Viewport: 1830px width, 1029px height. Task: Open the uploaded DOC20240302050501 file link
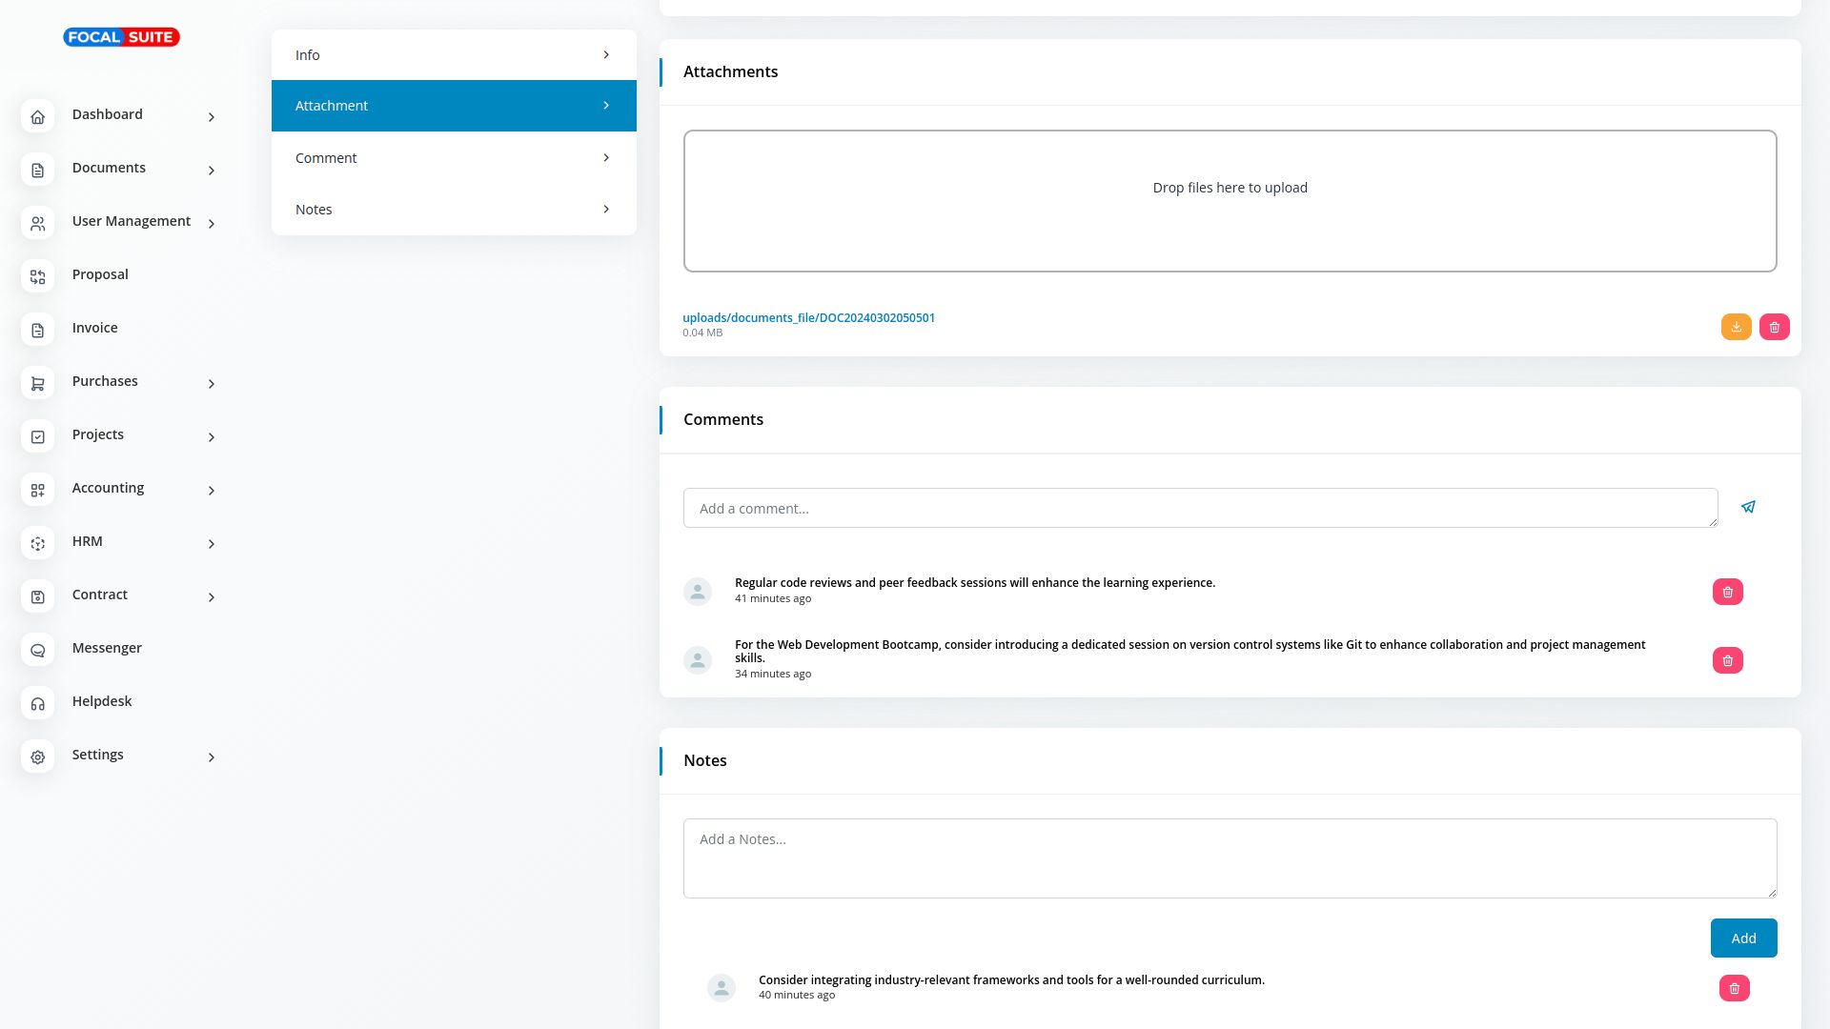808,317
